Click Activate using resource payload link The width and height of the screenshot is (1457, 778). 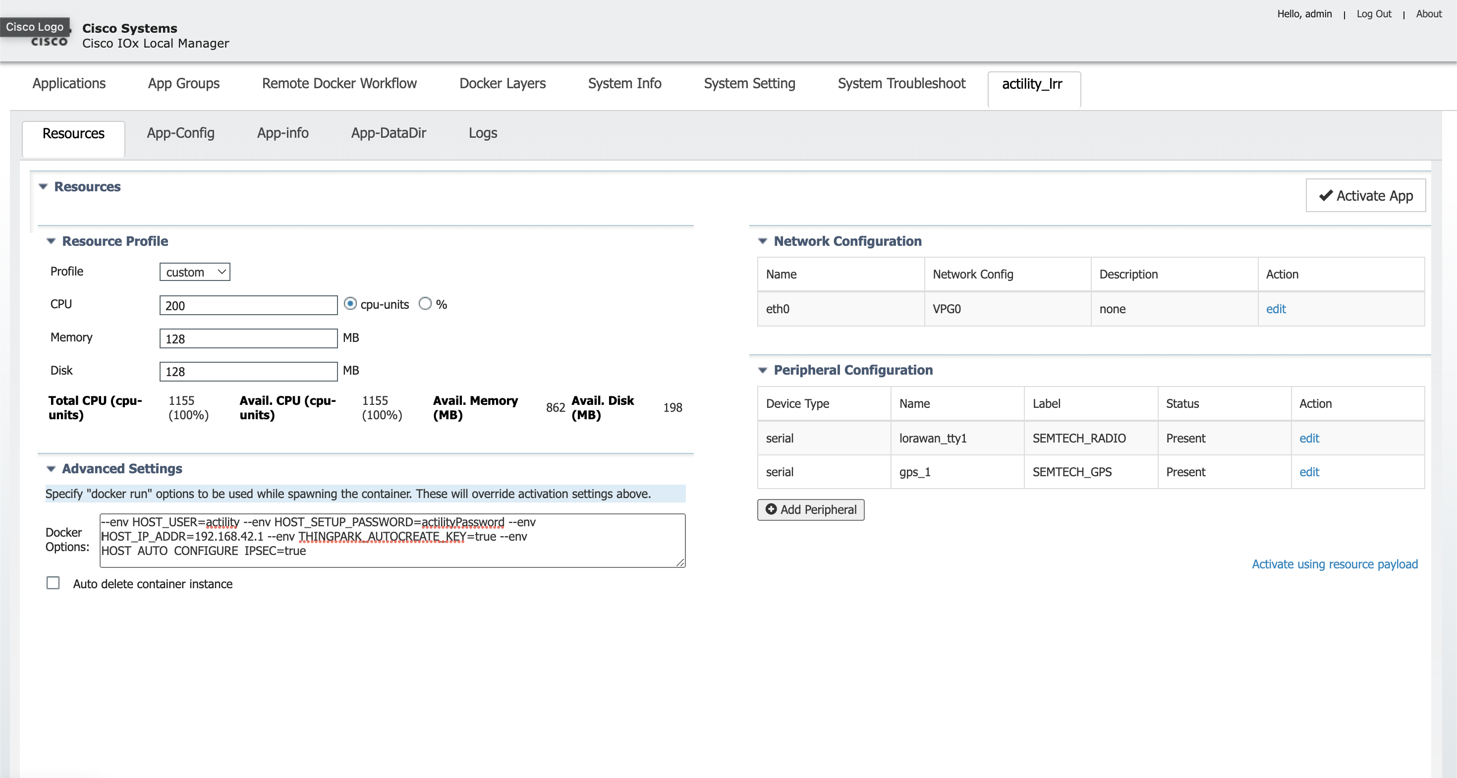1334,564
